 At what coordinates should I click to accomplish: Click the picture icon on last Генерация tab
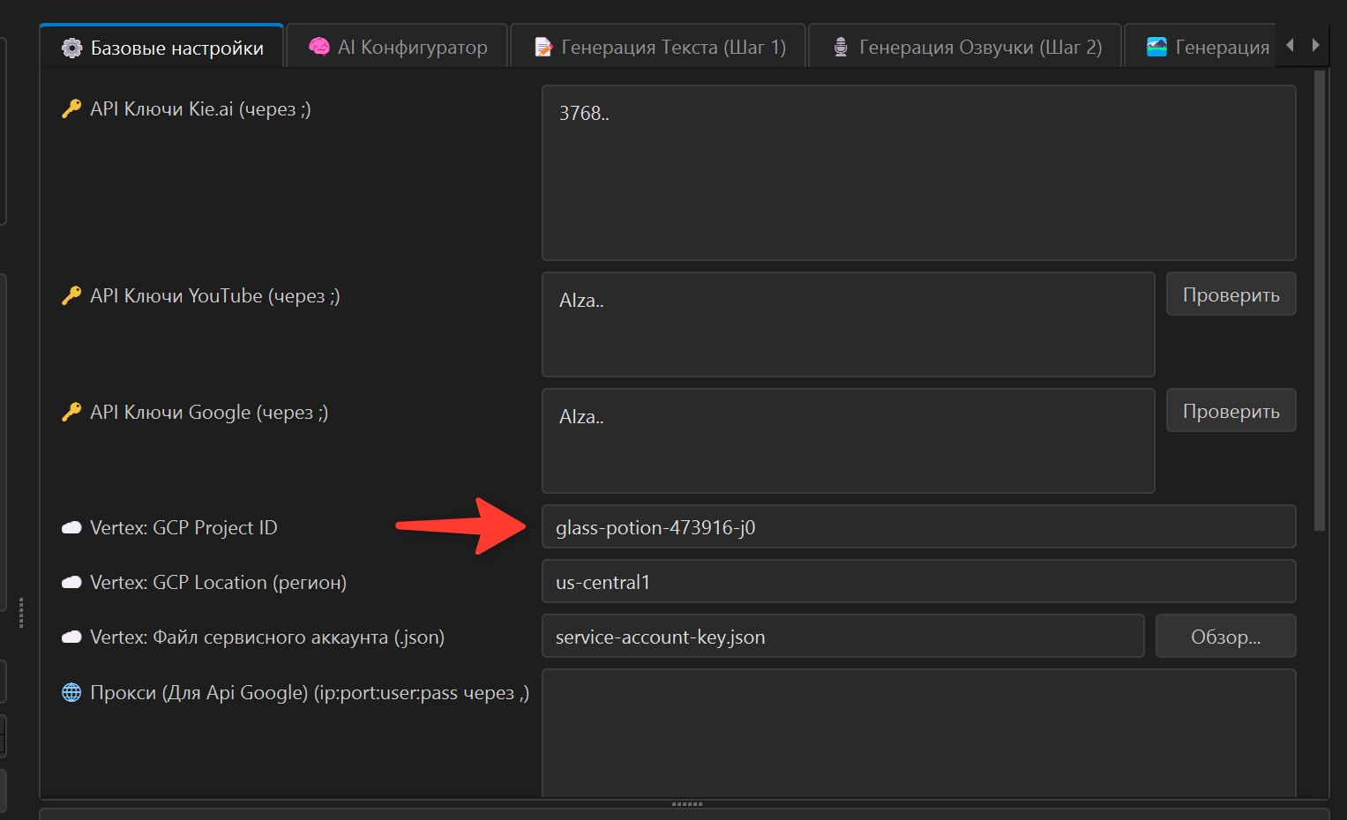click(x=1156, y=47)
